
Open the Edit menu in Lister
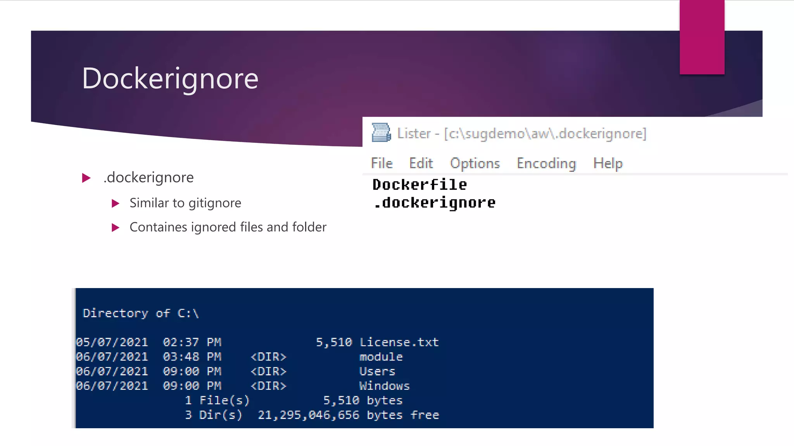pos(421,163)
